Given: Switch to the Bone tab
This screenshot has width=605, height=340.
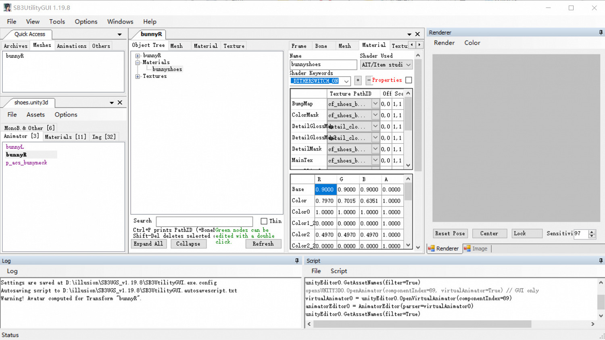Looking at the screenshot, I should click(321, 46).
